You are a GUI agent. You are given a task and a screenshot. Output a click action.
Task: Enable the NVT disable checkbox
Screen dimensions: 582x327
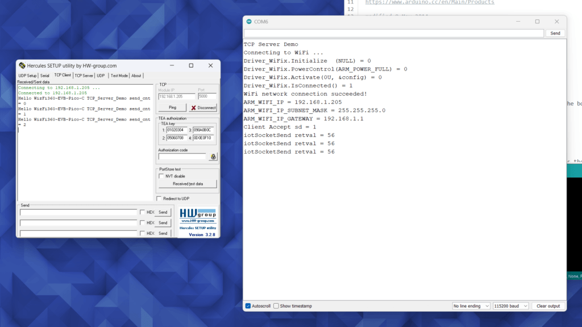click(x=161, y=176)
